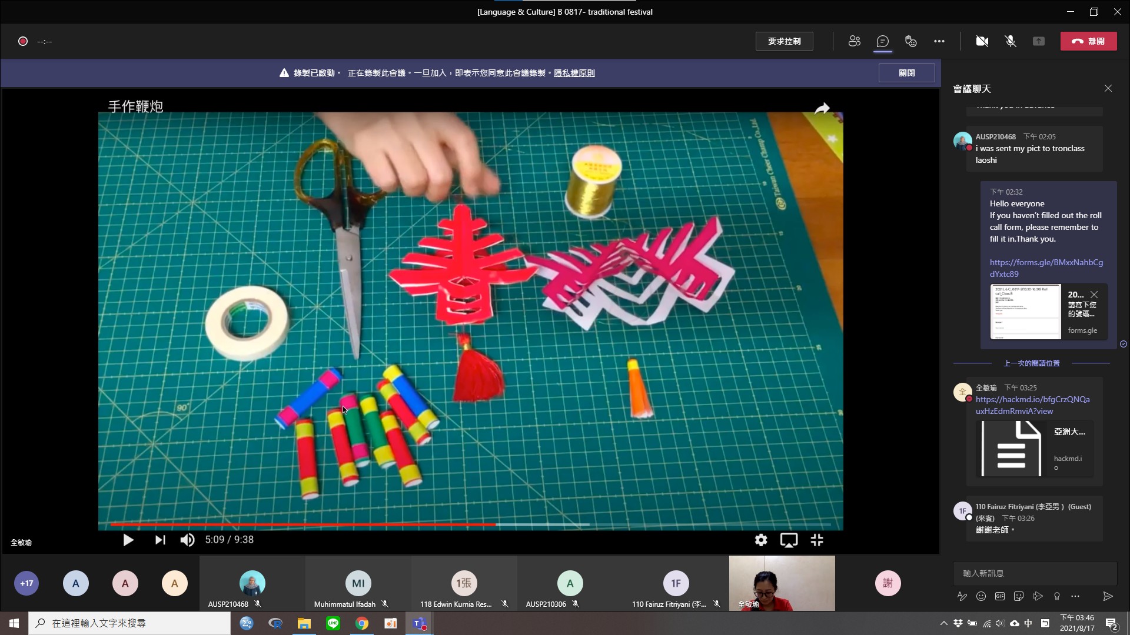Screen dimensions: 1130x635
Task: Click the Windows taskbar search box
Action: coord(129,623)
